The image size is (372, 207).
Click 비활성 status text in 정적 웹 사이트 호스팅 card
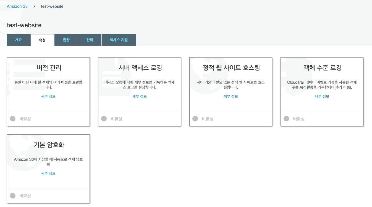pos(208,119)
